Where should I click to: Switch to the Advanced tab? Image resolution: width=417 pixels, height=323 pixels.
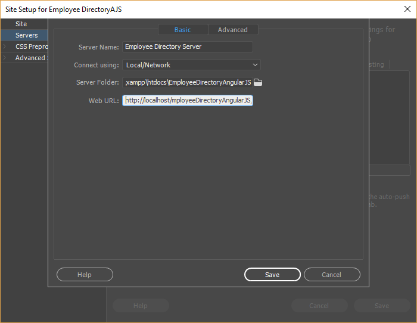(233, 30)
